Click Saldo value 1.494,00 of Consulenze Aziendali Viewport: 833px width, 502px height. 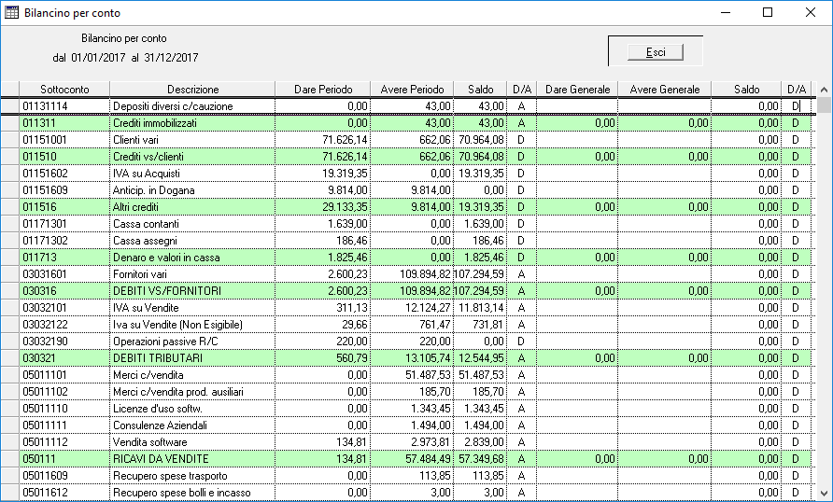(484, 425)
